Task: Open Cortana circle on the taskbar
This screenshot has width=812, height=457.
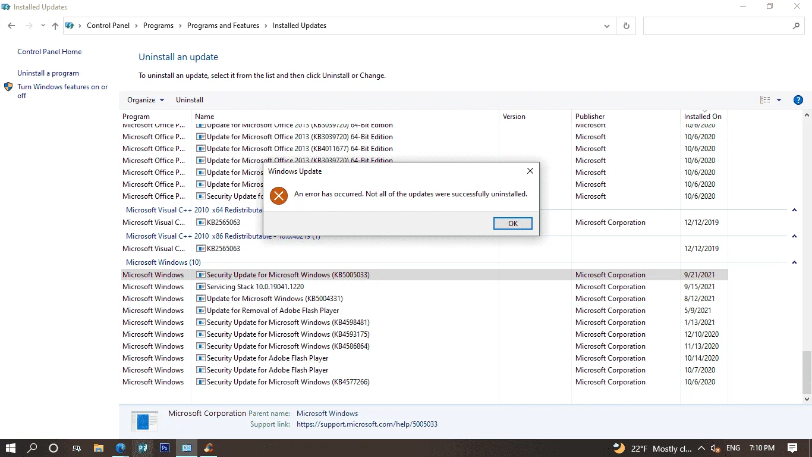Action: click(x=53, y=448)
